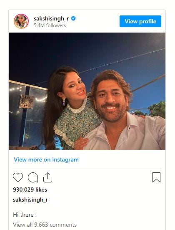Click the string lights reflected in the glass
The height and width of the screenshot is (230, 175).
pyautogui.click(x=17, y=89)
